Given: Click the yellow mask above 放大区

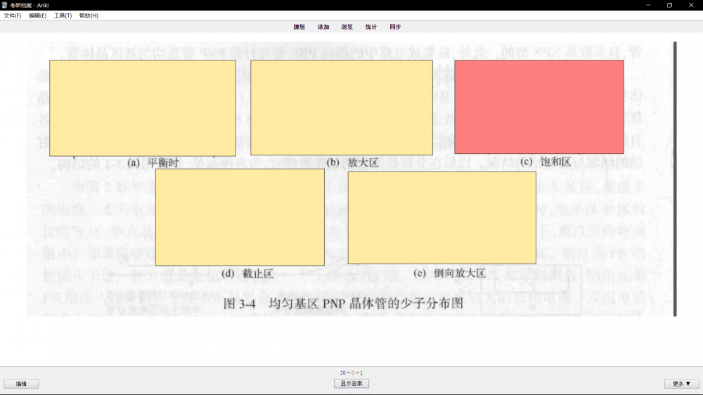Looking at the screenshot, I should 342,108.
